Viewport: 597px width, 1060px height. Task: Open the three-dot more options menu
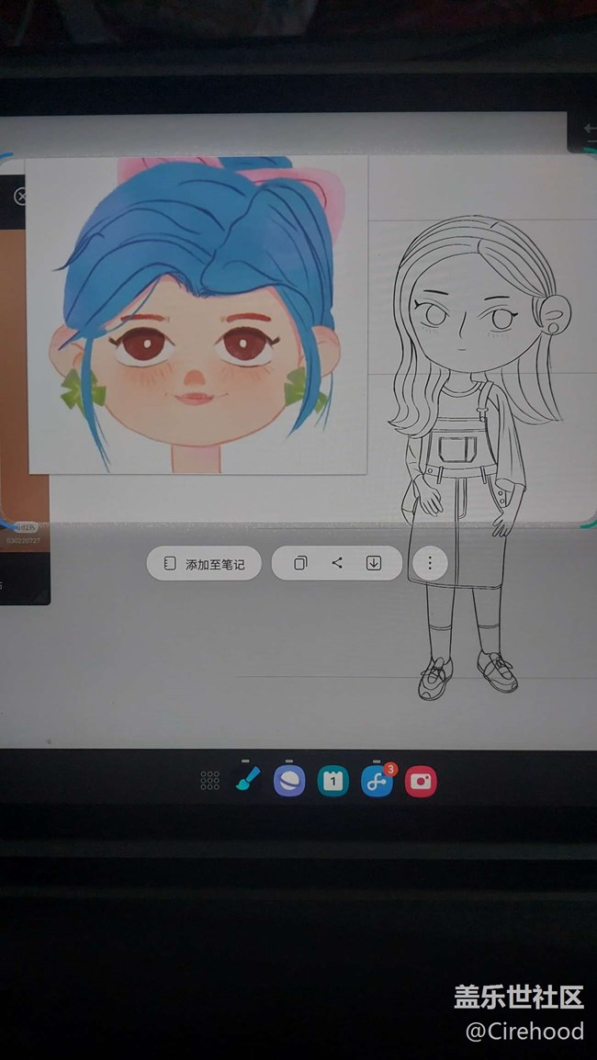coord(429,563)
